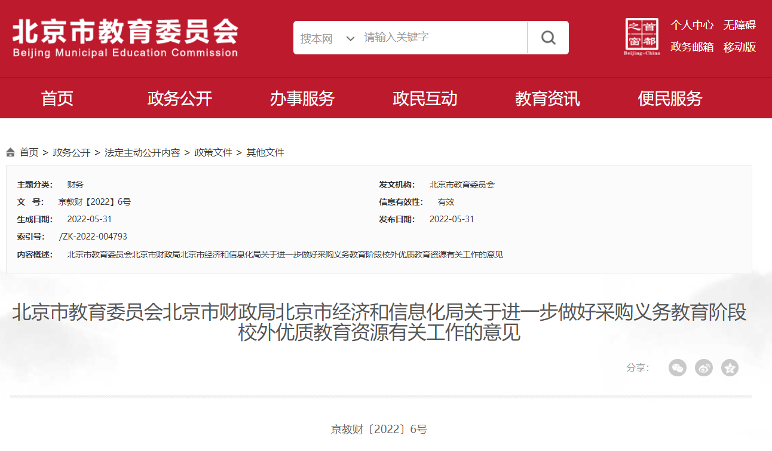
Task: Click the search magnifier icon
Action: [548, 38]
